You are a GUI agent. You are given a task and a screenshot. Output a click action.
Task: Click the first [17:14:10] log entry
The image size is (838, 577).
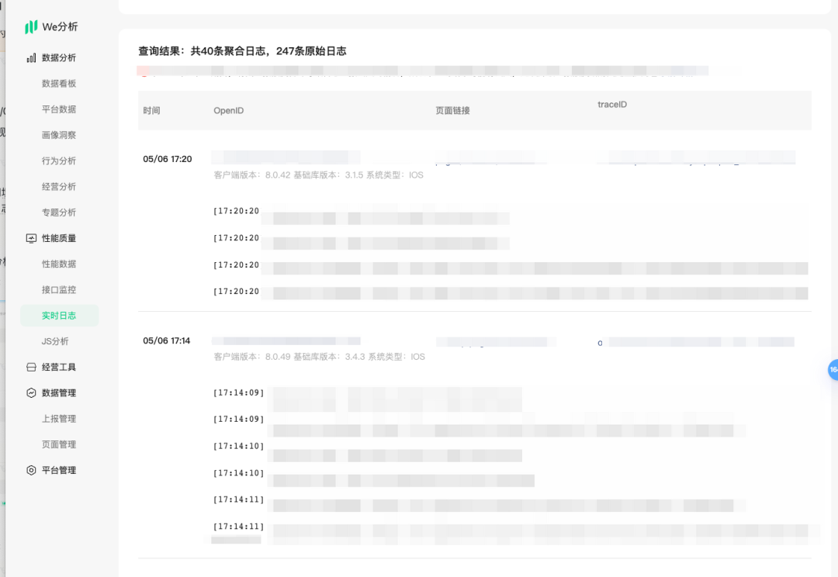[x=238, y=446]
